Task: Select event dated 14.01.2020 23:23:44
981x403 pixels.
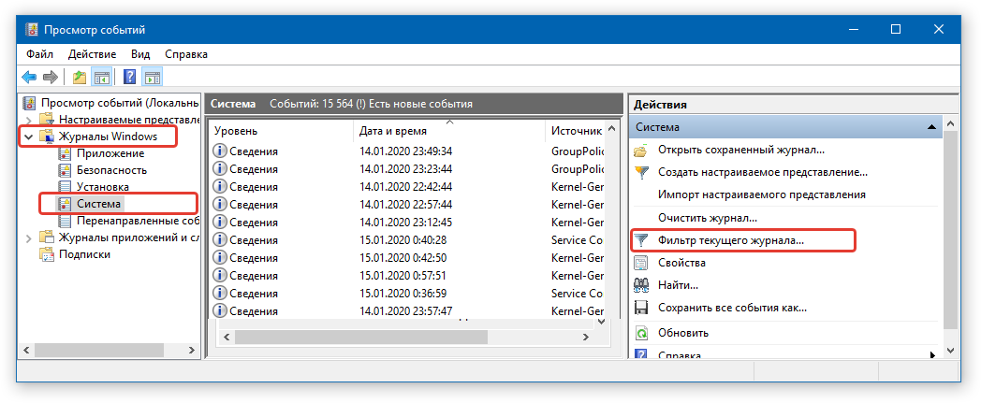Action: 406,169
